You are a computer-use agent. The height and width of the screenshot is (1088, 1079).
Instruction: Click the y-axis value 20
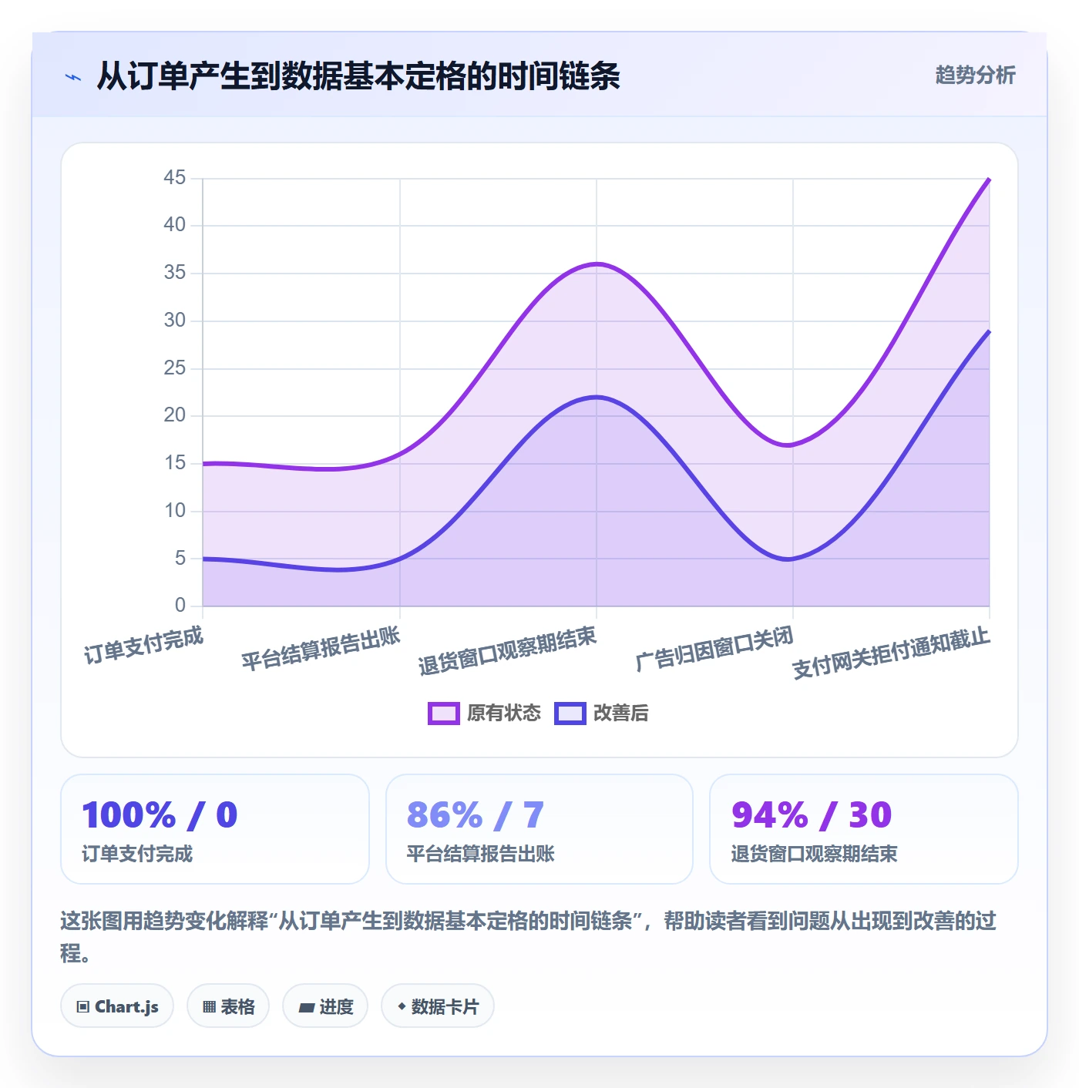tap(175, 415)
